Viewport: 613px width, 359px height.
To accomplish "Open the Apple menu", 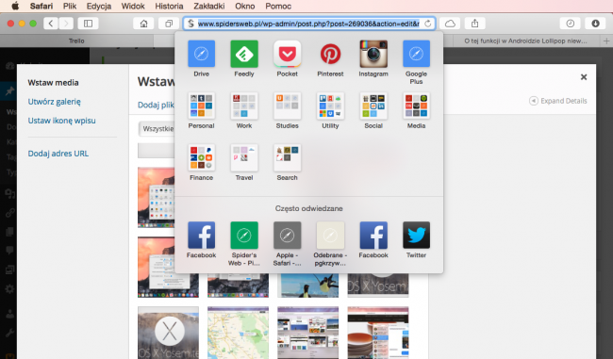I will point(15,6).
